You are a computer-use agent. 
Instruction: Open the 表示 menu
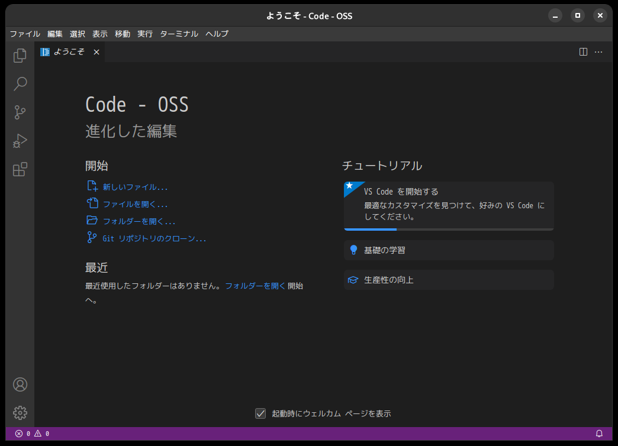99,34
